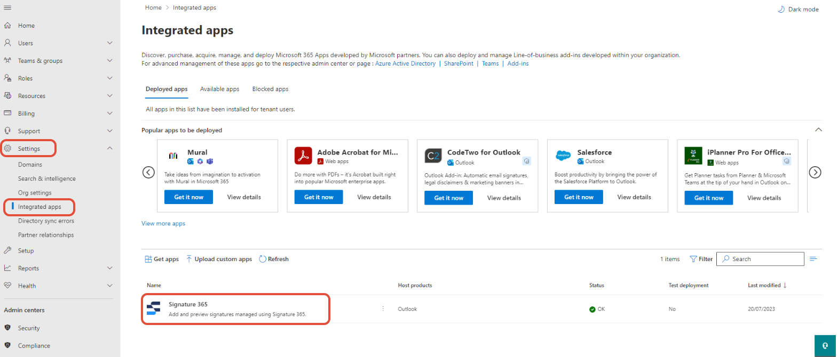Open Signature 365 row more options
Image resolution: width=838 pixels, height=357 pixels.
(383, 309)
